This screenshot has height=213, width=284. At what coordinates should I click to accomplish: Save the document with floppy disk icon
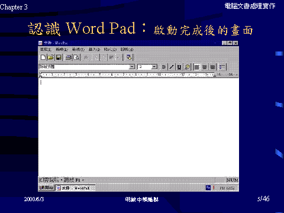pos(59,57)
